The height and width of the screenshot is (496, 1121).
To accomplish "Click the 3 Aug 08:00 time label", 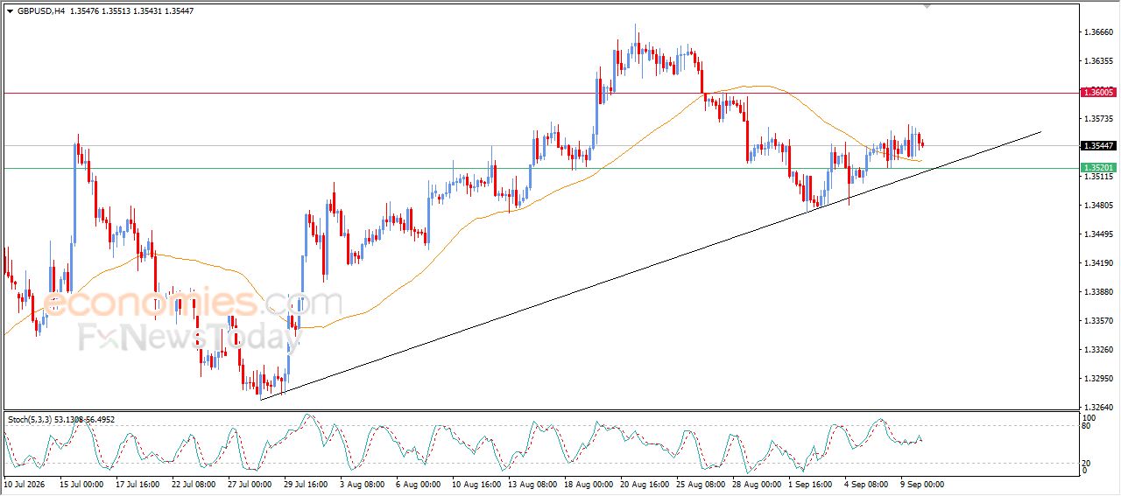I will point(361,484).
